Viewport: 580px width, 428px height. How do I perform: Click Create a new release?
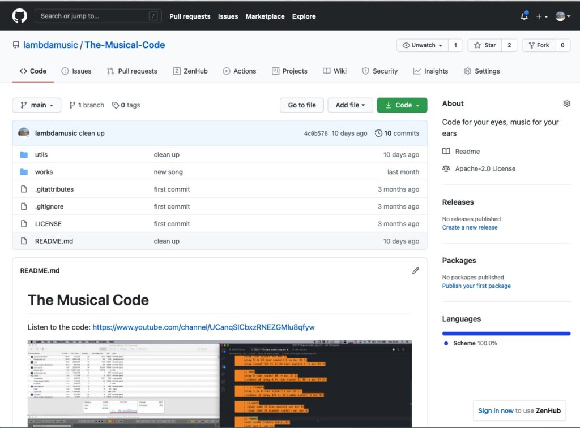[x=470, y=227]
